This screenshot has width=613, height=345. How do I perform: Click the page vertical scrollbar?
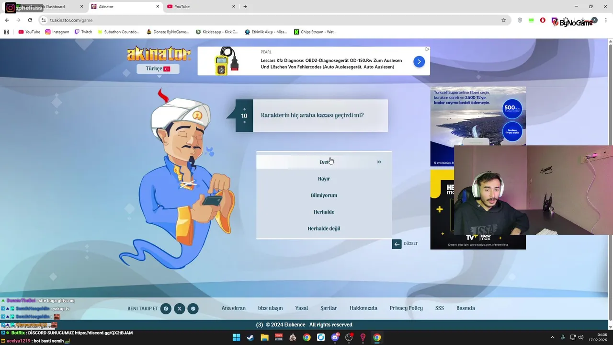click(x=610, y=182)
